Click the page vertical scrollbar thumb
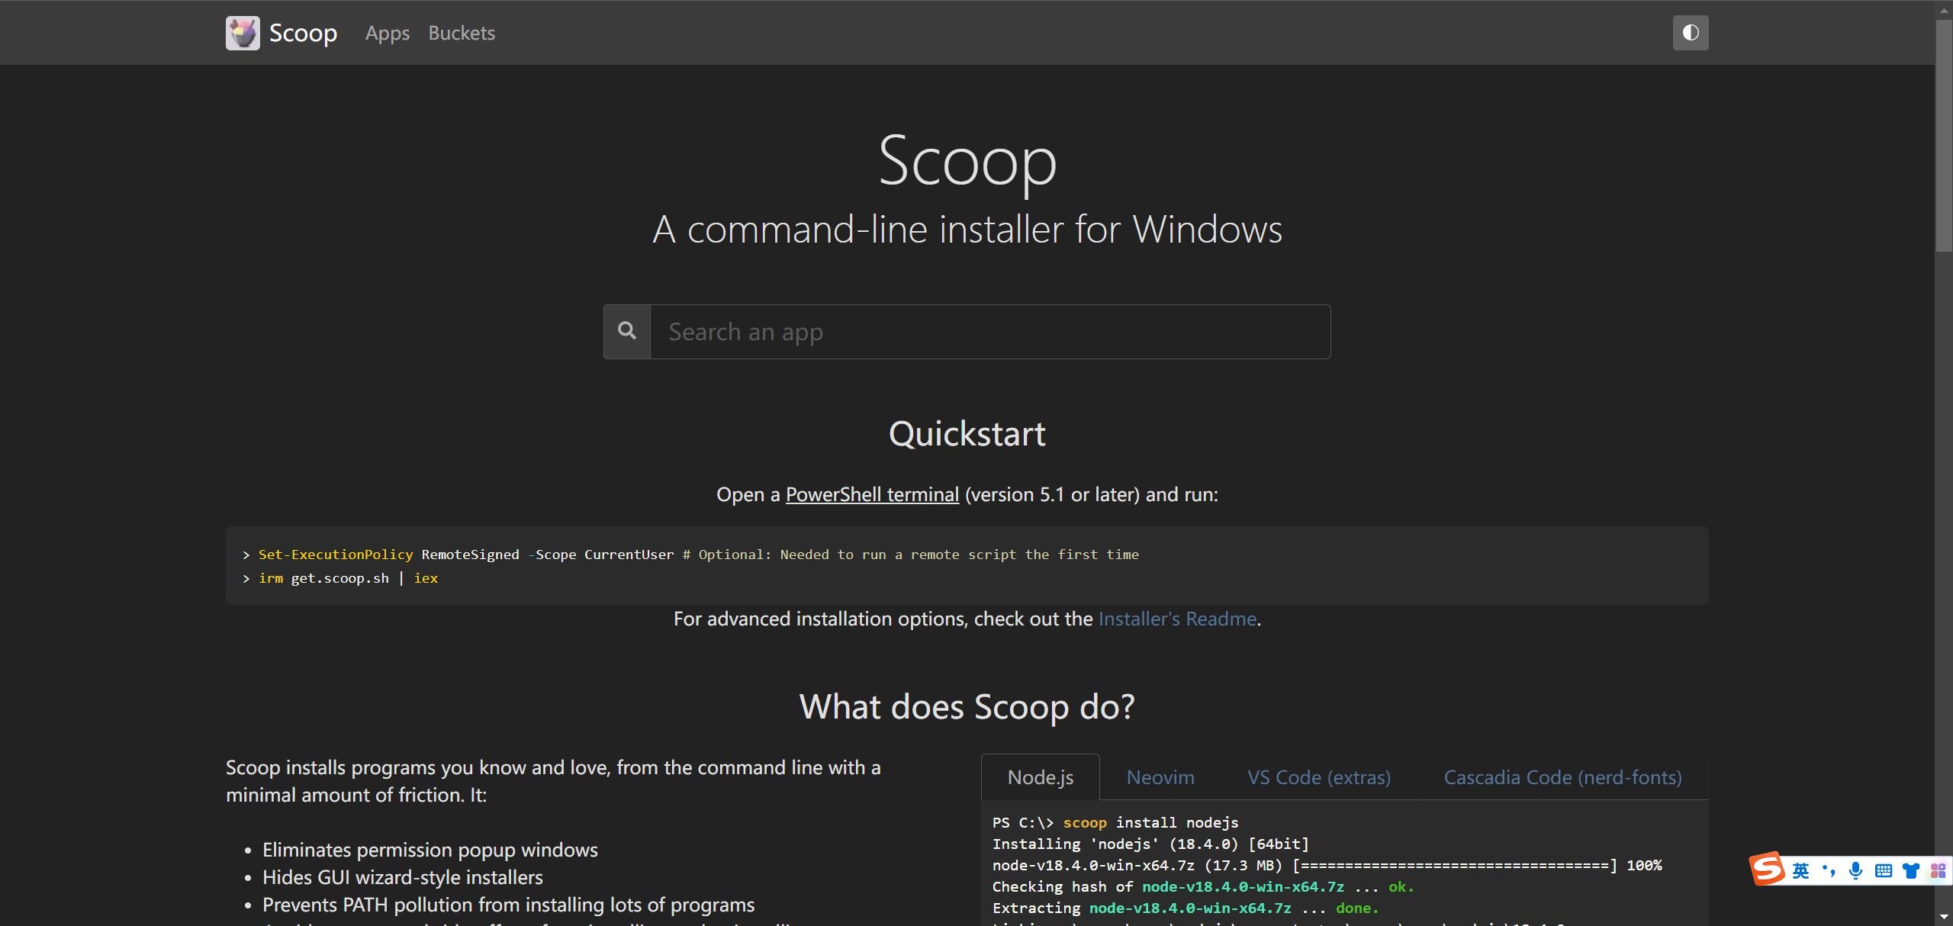 pyautogui.click(x=1943, y=137)
